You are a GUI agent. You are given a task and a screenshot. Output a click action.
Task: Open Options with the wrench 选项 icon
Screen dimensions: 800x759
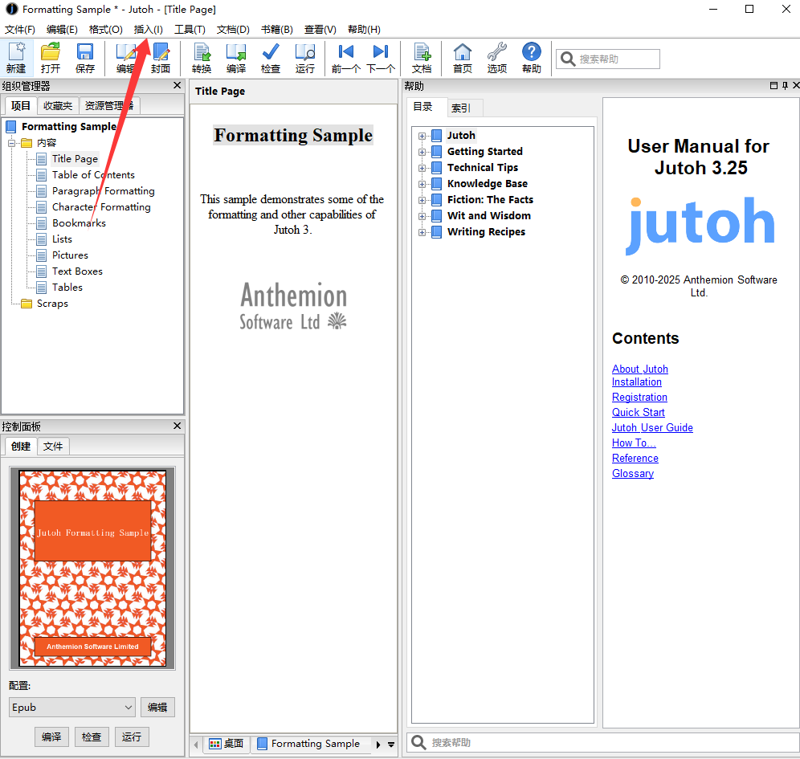point(497,58)
